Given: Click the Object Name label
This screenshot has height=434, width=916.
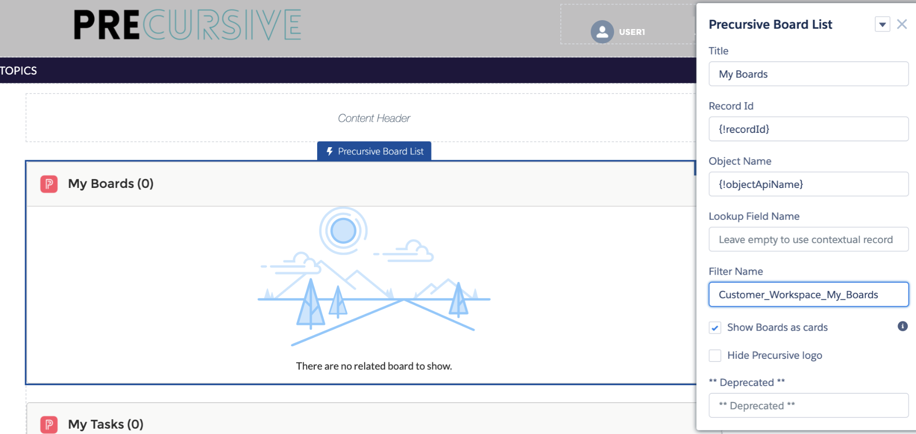Looking at the screenshot, I should 740,162.
